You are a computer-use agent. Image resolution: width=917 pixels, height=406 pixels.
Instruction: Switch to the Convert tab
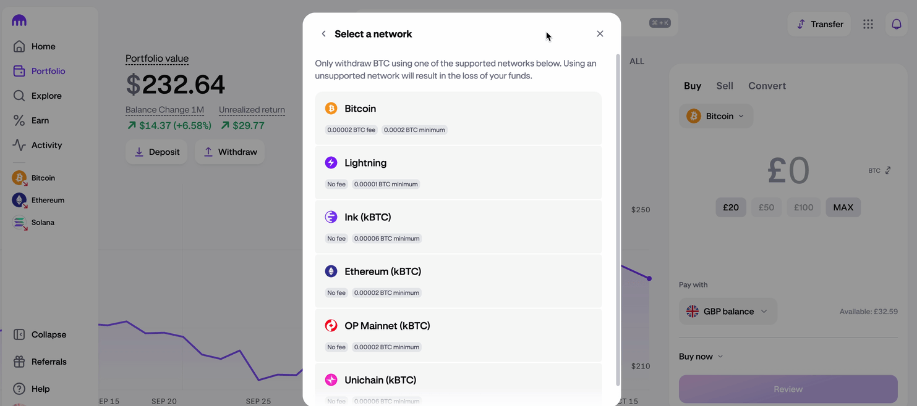point(767,86)
